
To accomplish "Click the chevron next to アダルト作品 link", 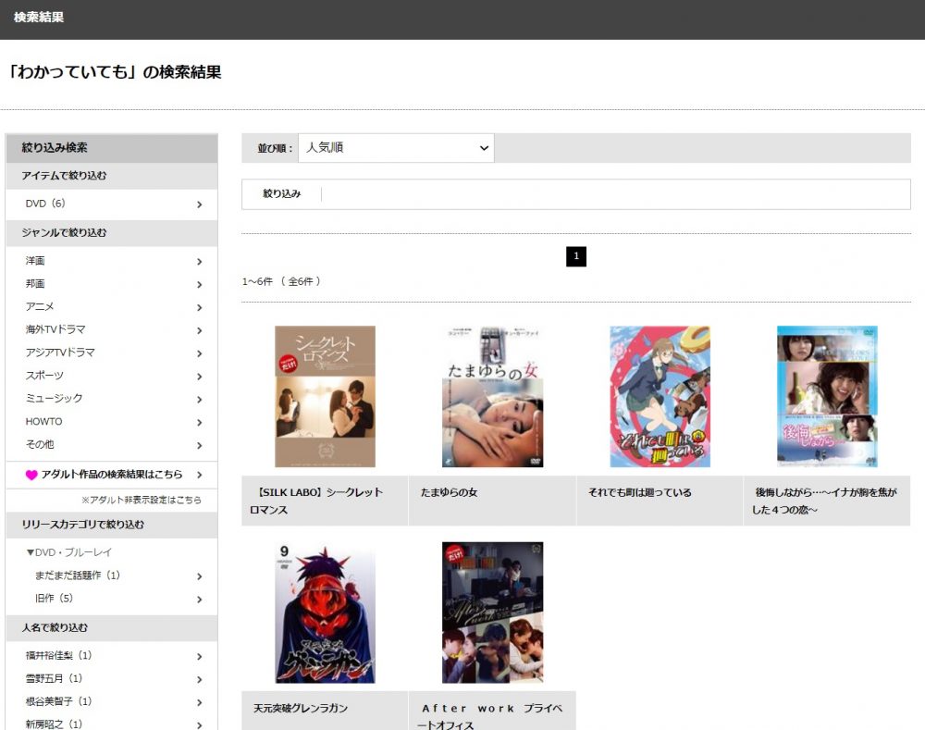I will click(x=200, y=475).
